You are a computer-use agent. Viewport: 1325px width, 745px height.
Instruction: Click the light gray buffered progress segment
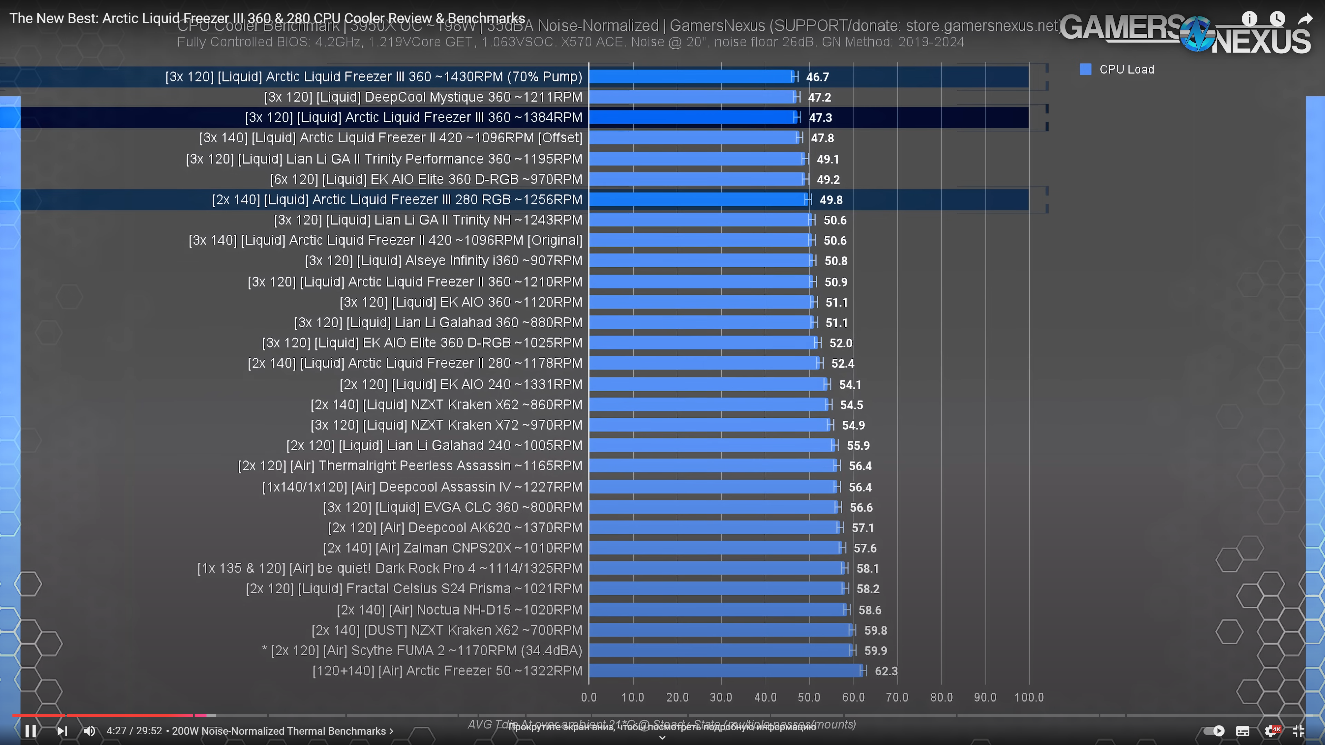point(212,715)
